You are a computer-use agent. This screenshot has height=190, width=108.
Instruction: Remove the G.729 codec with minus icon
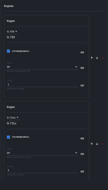pyautogui.click(x=102, y=58)
